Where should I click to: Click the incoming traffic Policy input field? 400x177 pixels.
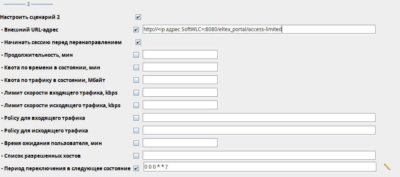pyautogui.click(x=259, y=118)
